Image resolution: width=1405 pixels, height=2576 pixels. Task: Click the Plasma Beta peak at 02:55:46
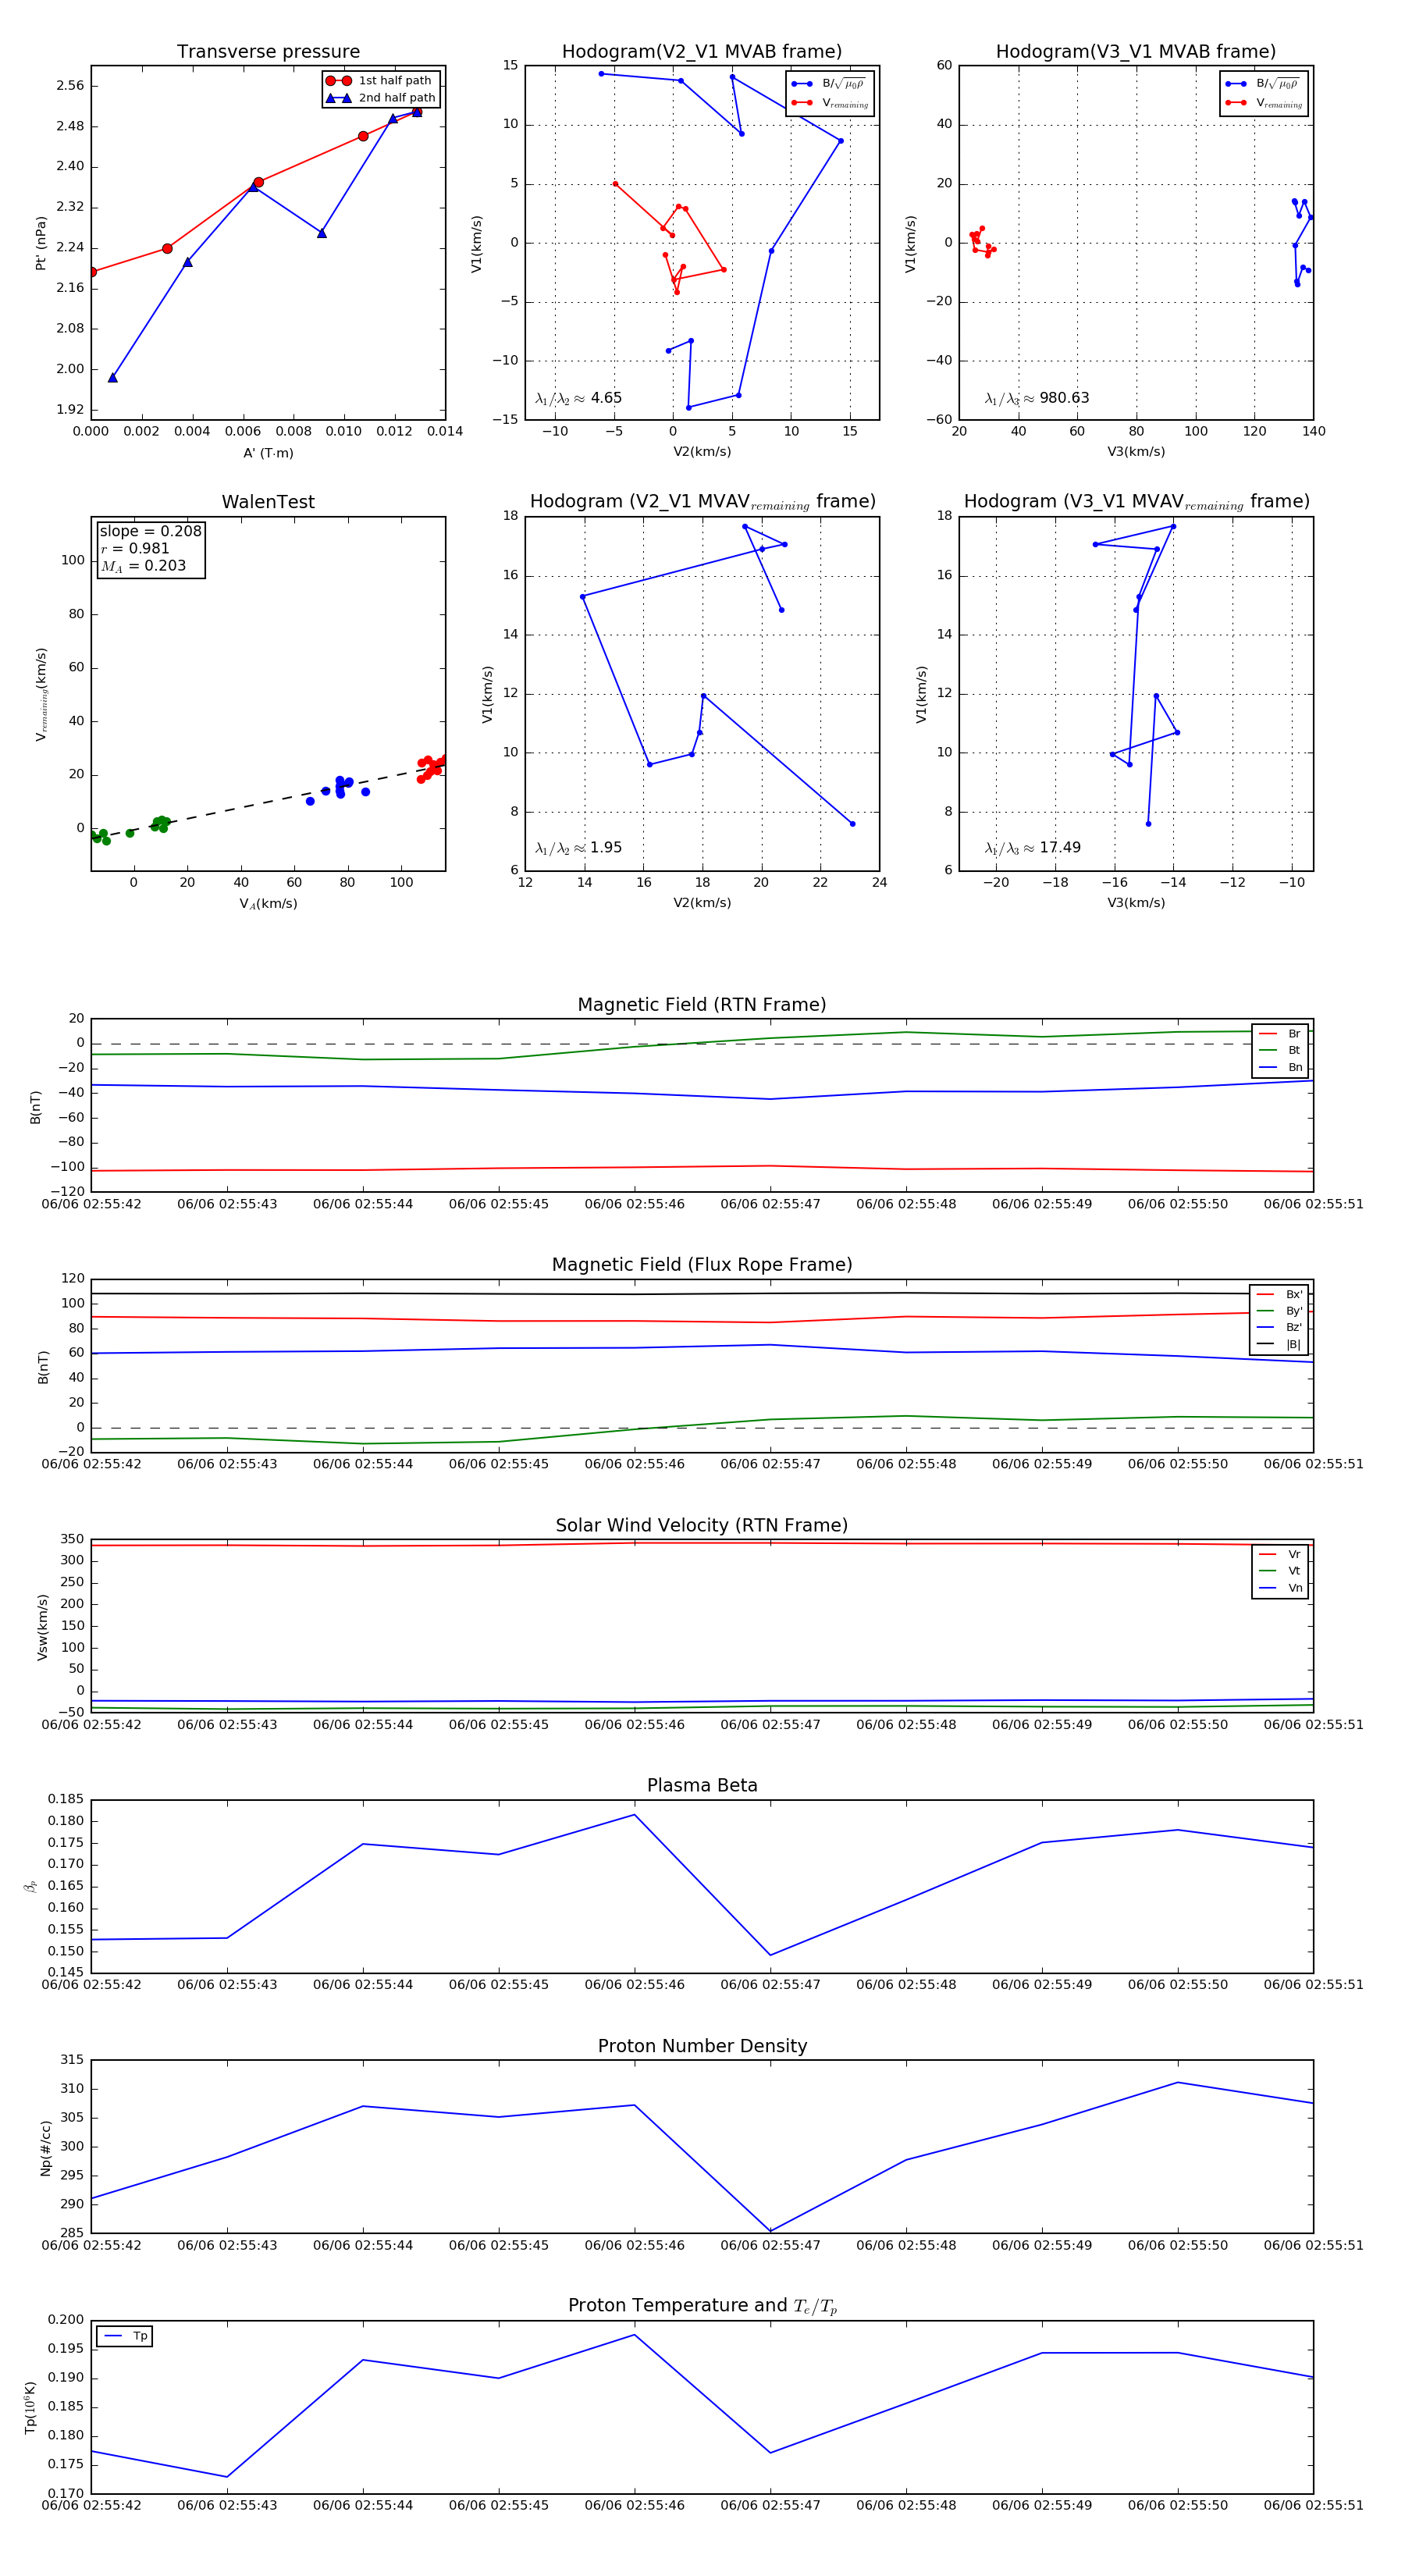(x=634, y=1815)
